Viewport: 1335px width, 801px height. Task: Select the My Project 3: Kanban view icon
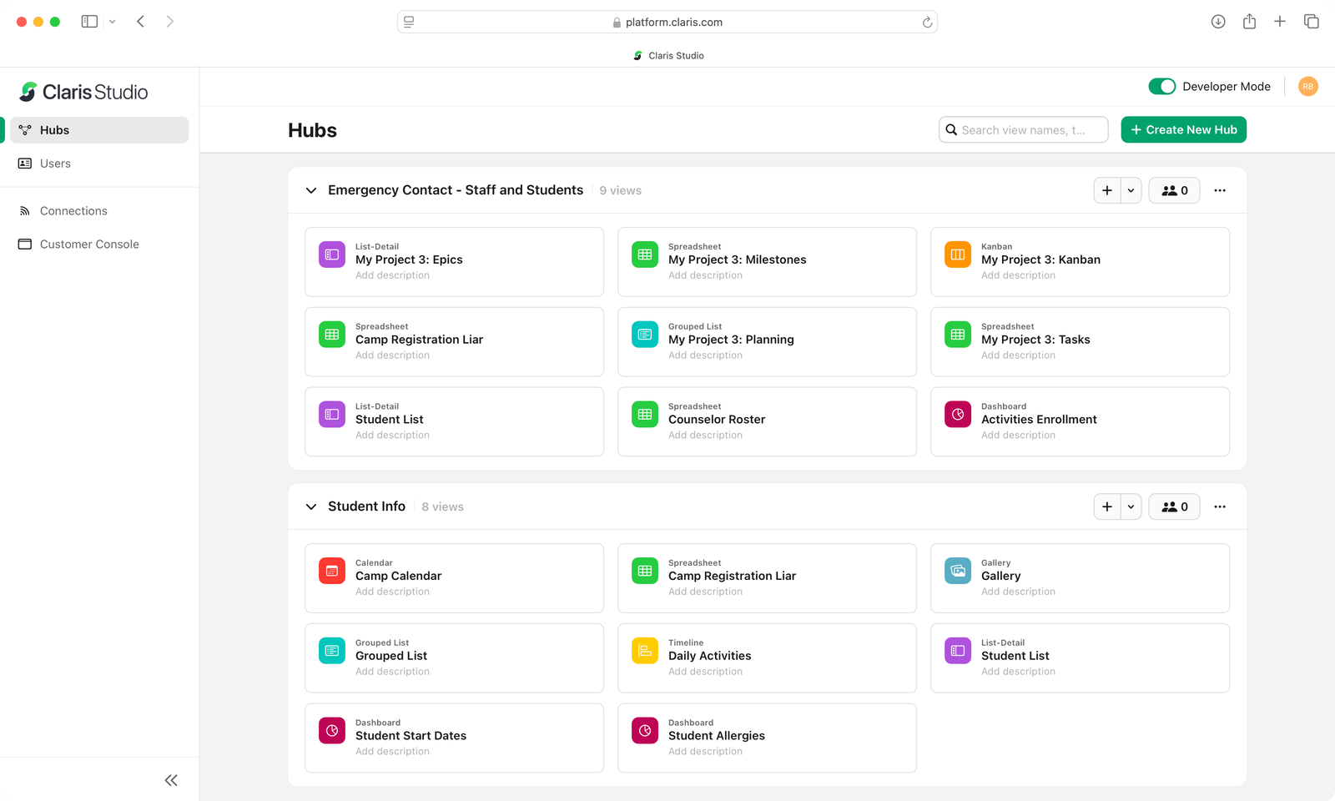(x=957, y=254)
